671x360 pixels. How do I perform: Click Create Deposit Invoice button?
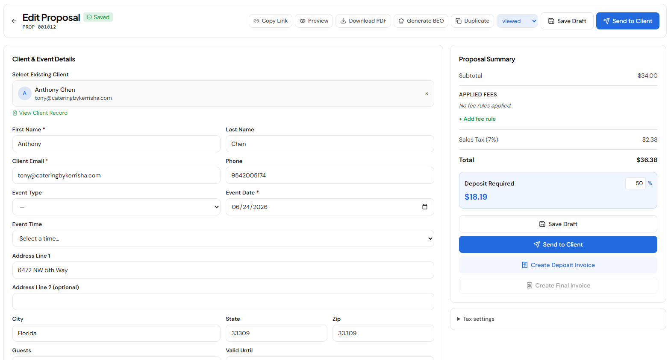coord(558,265)
